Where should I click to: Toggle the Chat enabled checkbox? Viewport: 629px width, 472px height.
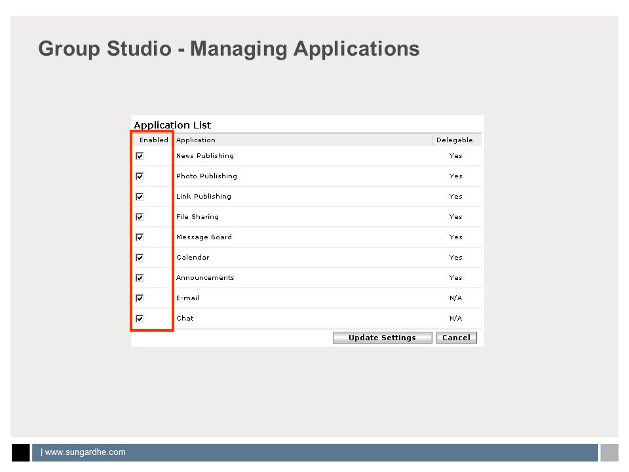[x=140, y=319]
